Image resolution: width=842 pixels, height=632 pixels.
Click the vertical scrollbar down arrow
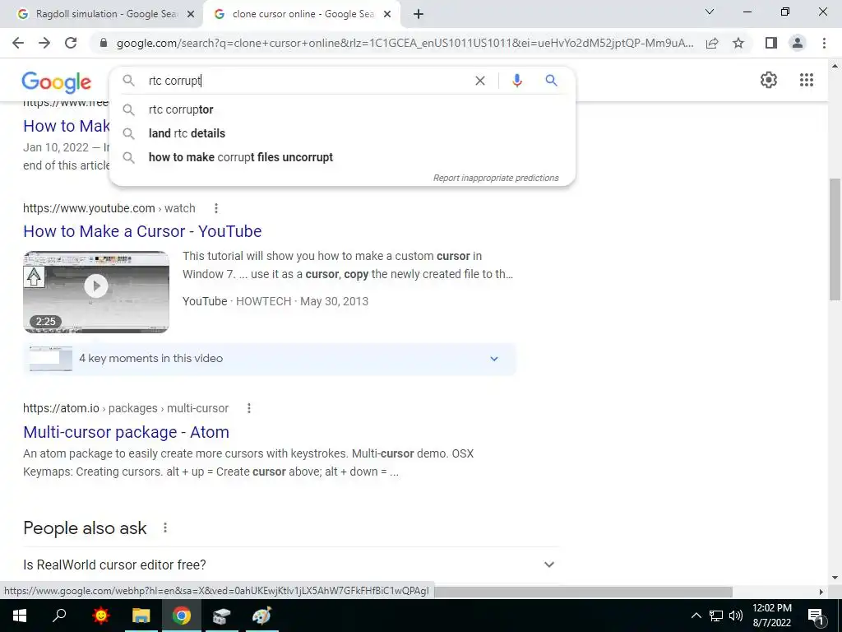click(x=835, y=579)
